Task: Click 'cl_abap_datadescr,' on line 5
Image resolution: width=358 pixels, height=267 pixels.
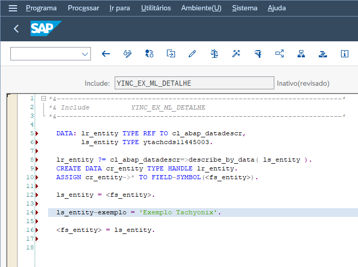Action: click(209, 133)
